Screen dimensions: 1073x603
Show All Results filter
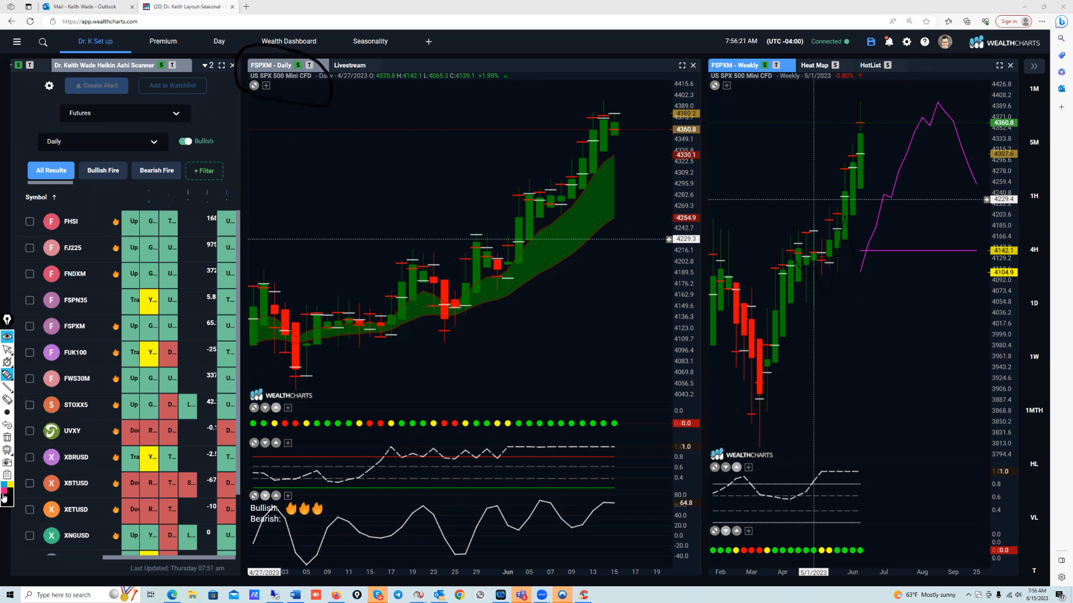coord(51,170)
